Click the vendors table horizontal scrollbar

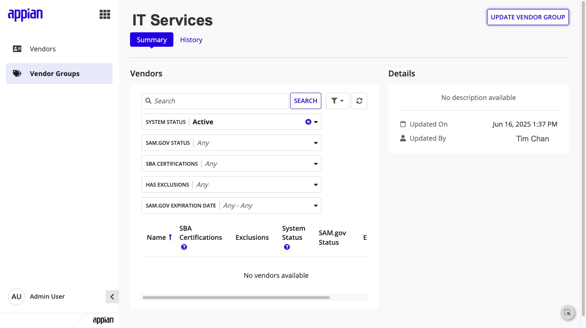click(x=236, y=298)
